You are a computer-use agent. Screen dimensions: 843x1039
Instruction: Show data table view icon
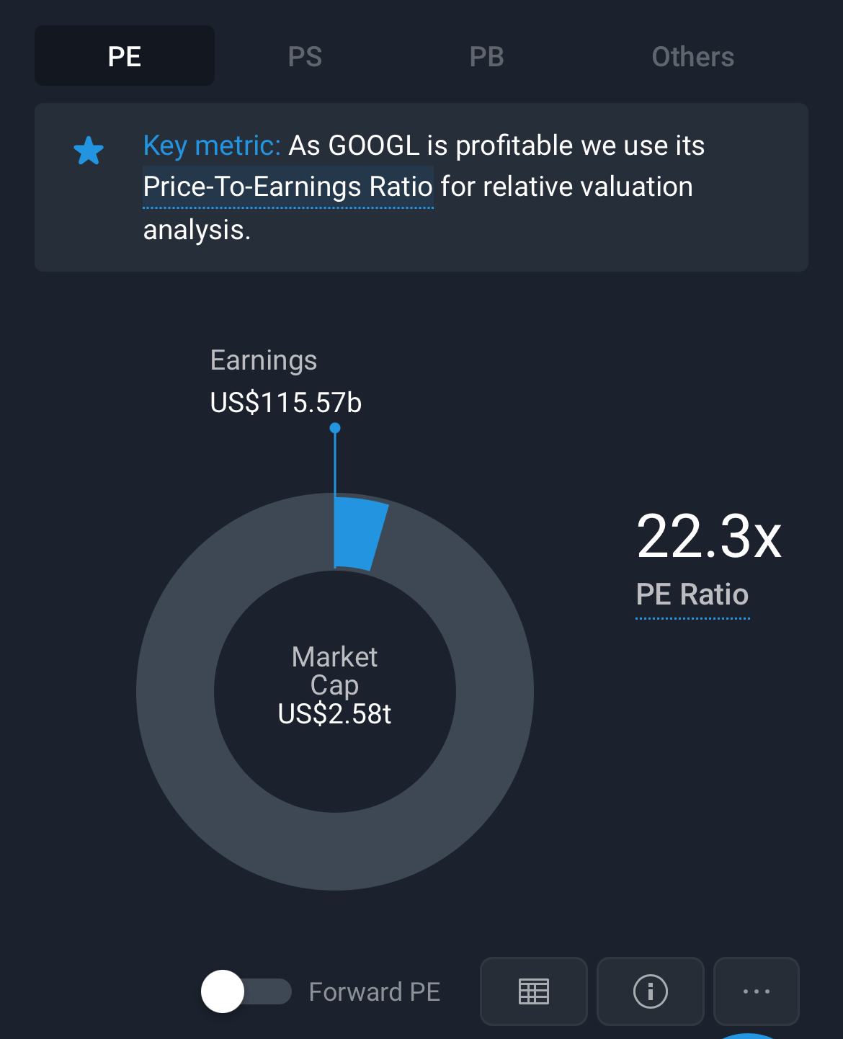click(534, 991)
